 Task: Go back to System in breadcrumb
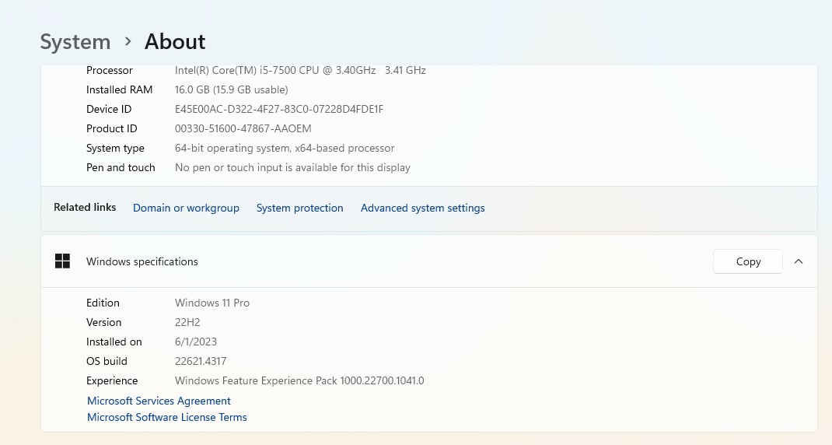click(x=75, y=42)
